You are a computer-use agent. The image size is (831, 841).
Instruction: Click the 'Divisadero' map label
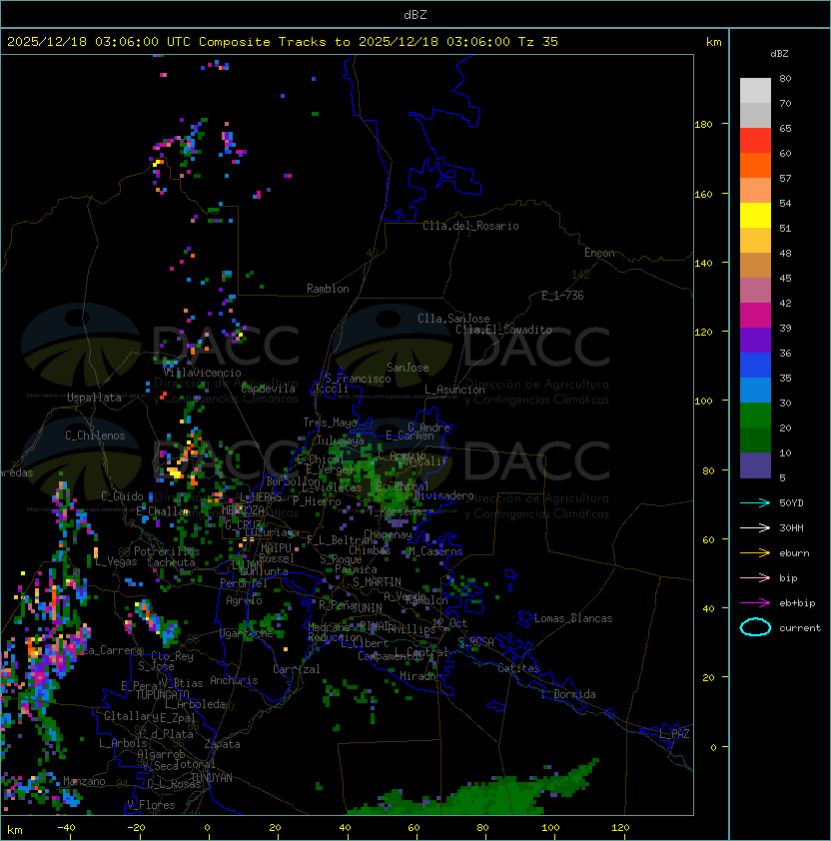pos(443,496)
